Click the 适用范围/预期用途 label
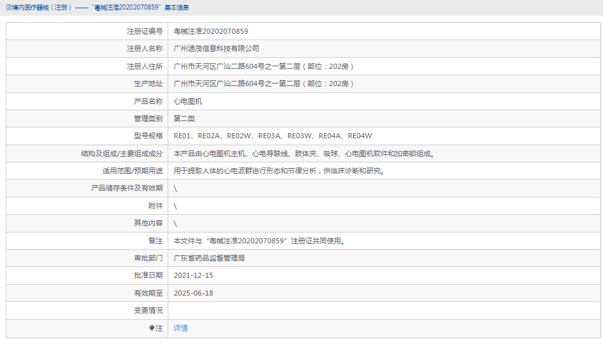Screen dimensions: 603x344 (133, 171)
